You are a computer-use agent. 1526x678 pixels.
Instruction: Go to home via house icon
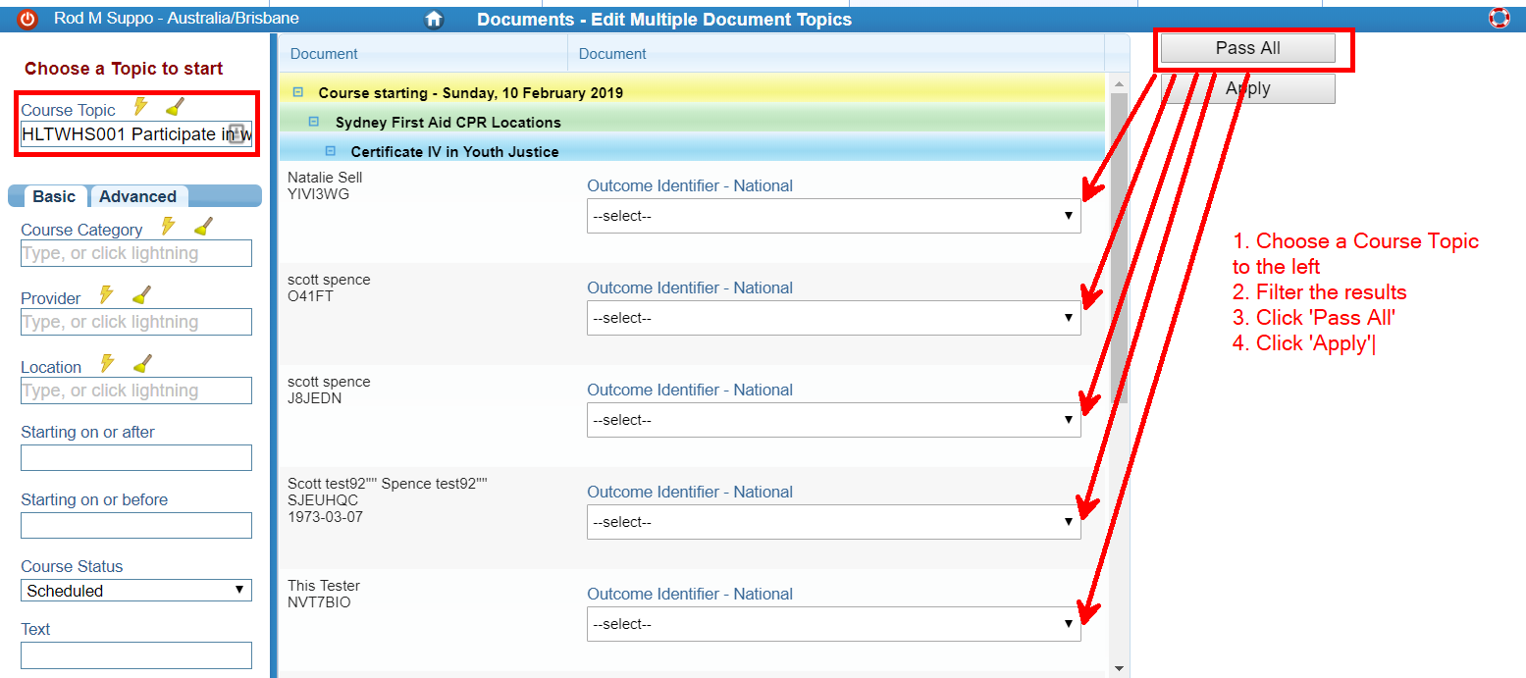[434, 20]
